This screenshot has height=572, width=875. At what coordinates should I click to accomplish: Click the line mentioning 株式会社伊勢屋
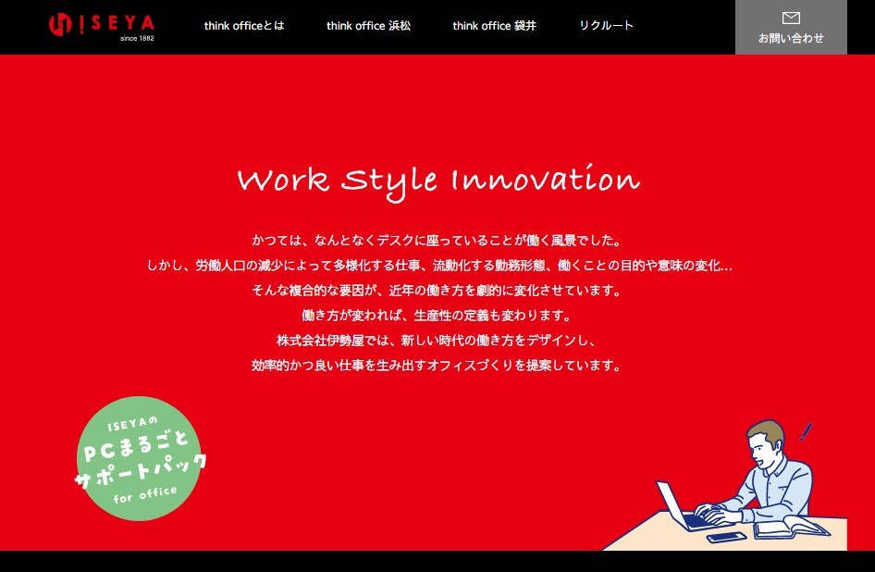[x=437, y=340]
